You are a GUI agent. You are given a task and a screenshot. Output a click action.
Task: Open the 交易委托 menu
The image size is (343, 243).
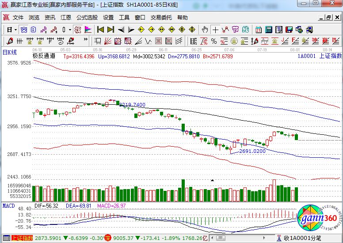tap(161, 18)
